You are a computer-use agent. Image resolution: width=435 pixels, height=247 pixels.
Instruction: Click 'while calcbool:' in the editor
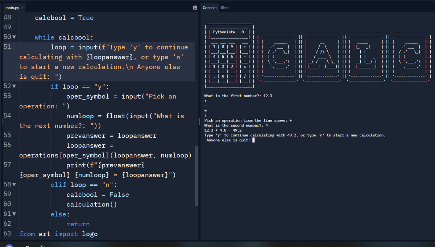(x=64, y=37)
